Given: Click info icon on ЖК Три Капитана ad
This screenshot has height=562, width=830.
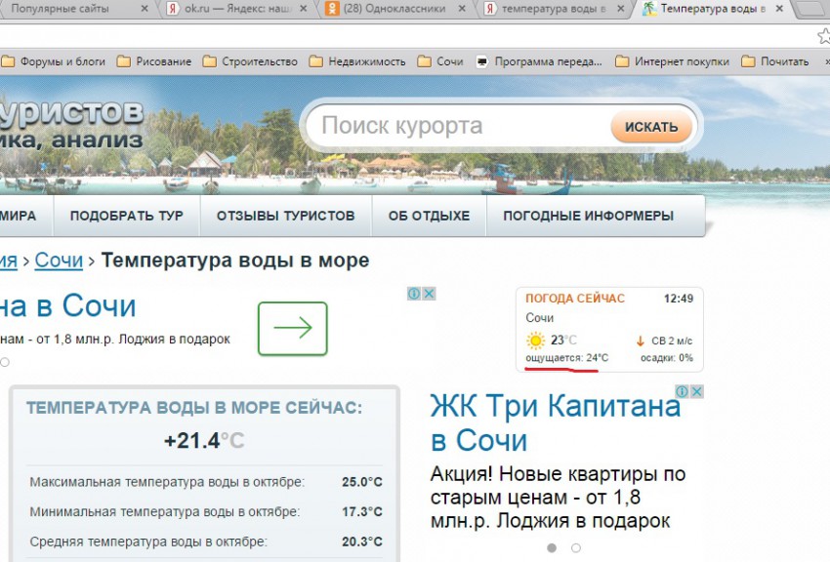Looking at the screenshot, I should click(683, 391).
